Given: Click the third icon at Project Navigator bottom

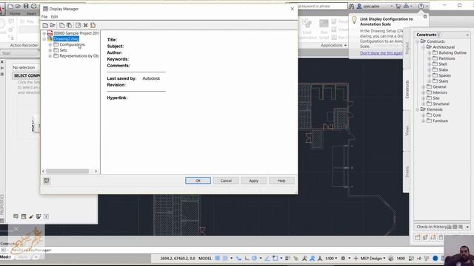Looking at the screenshot, I should tap(433, 237).
